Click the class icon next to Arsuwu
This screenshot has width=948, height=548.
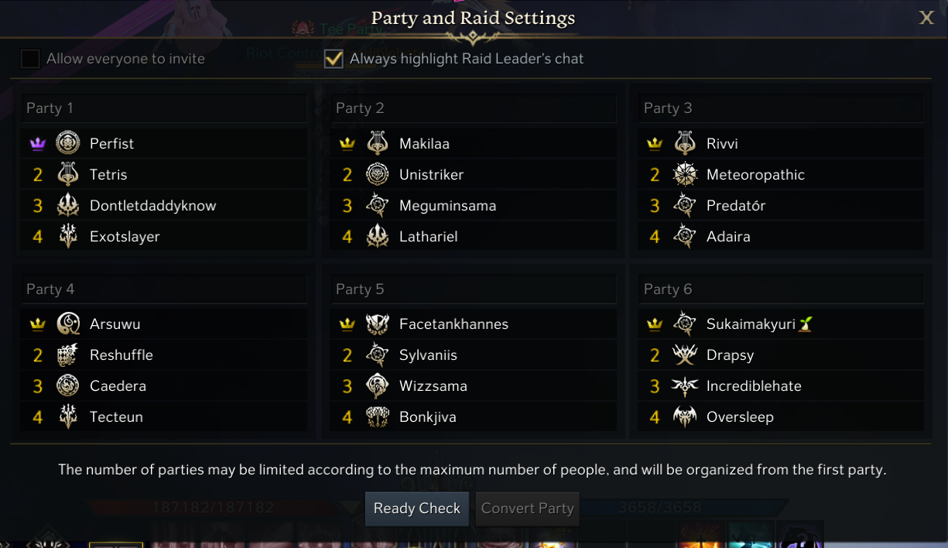click(x=68, y=324)
